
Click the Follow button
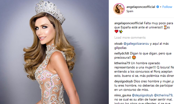pyautogui.click(x=167, y=7)
